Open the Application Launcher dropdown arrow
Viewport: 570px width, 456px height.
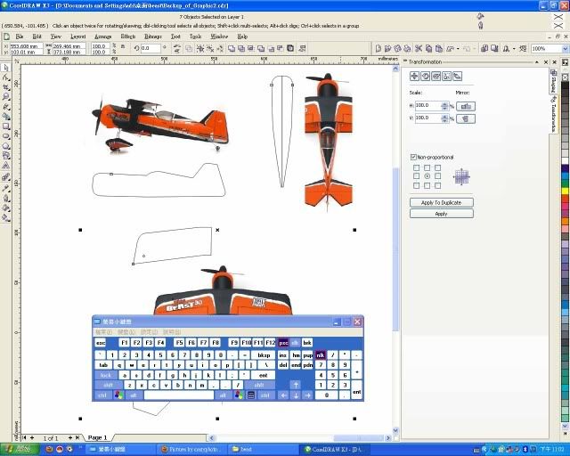click(x=514, y=48)
